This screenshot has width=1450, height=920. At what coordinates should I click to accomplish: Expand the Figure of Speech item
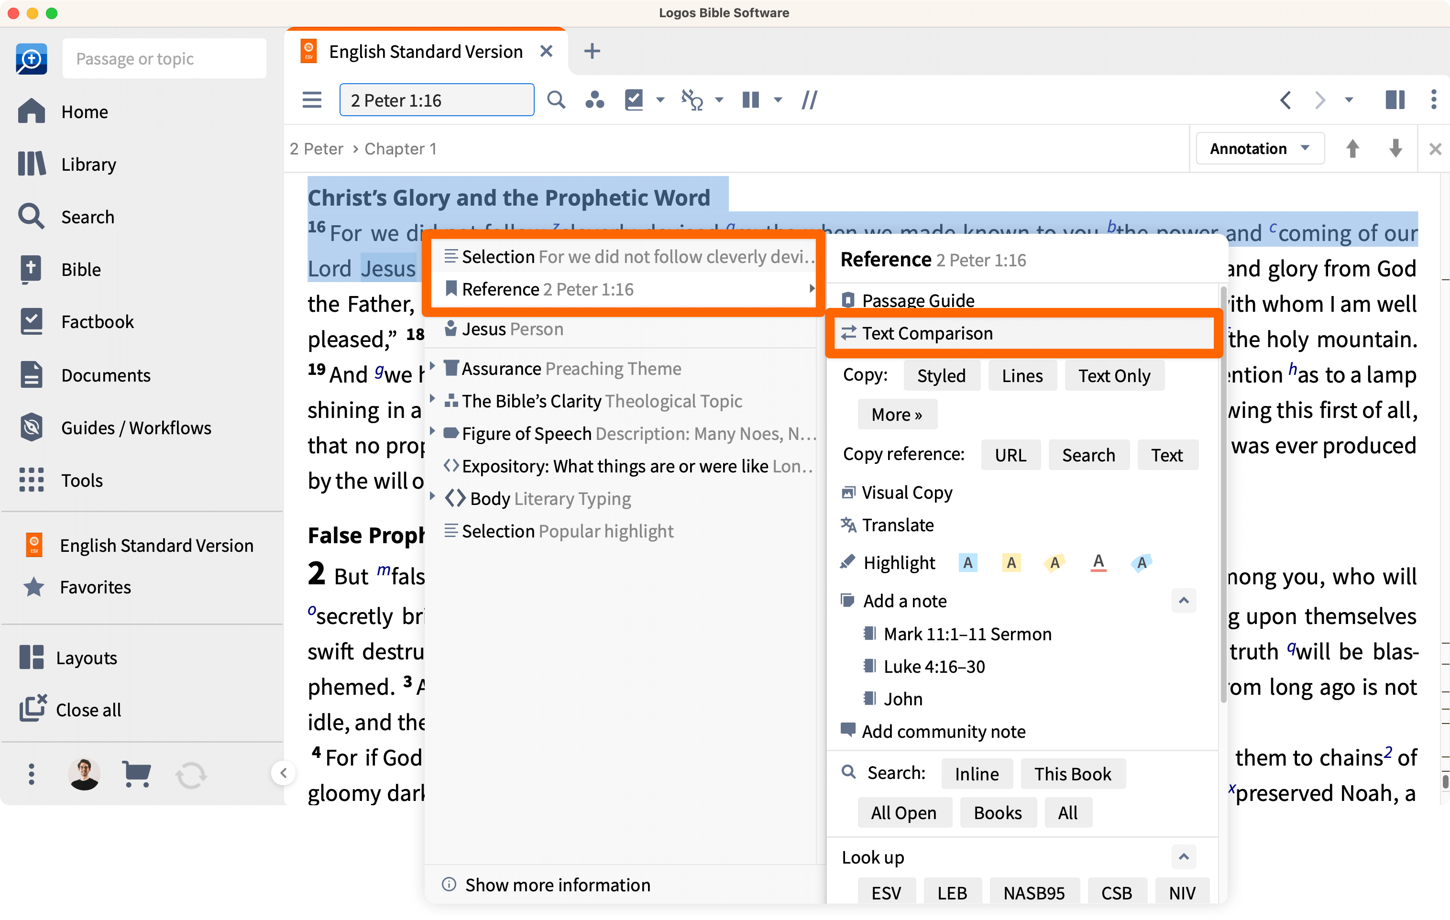432,430
